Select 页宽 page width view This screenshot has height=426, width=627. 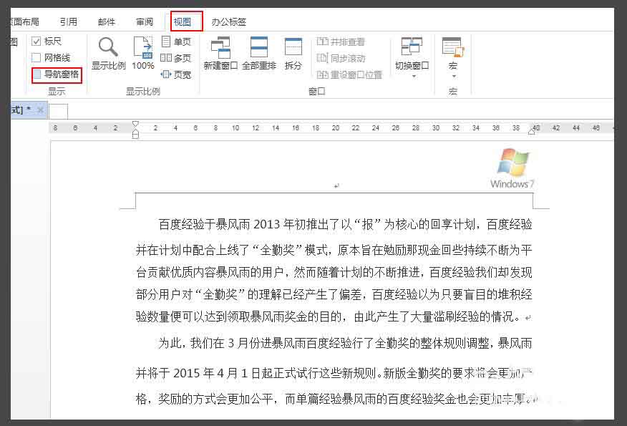point(176,74)
